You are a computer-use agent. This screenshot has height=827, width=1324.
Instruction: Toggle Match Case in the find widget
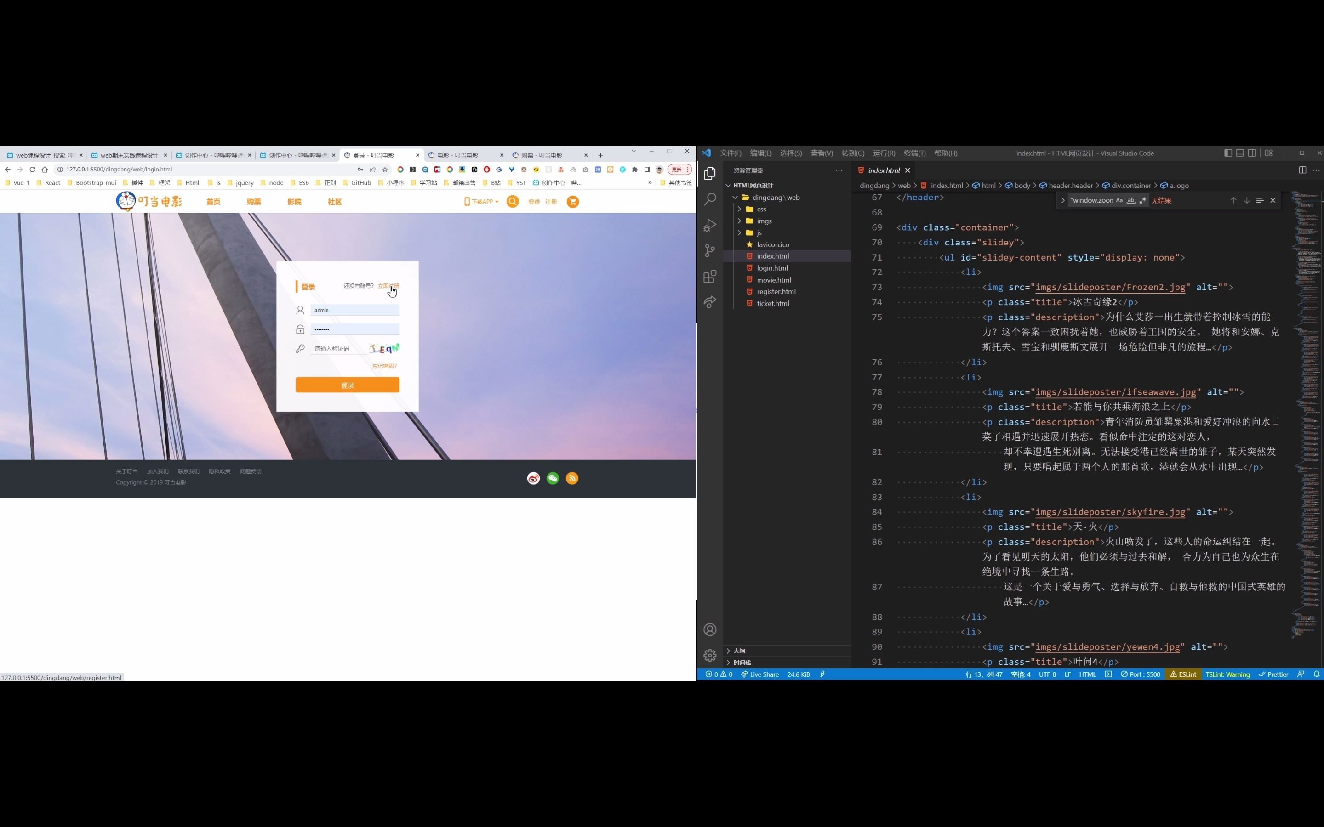pos(1119,200)
